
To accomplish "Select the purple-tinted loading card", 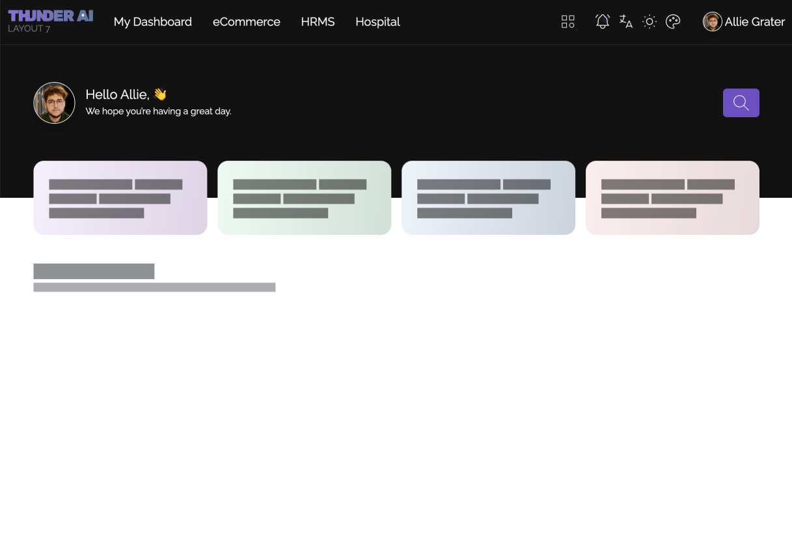I will 120,198.
